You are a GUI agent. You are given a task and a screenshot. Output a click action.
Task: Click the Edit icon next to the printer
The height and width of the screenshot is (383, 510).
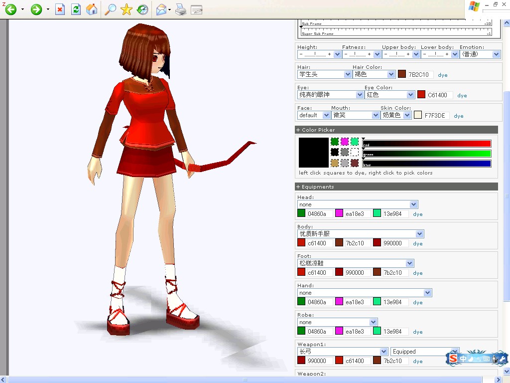click(x=197, y=10)
